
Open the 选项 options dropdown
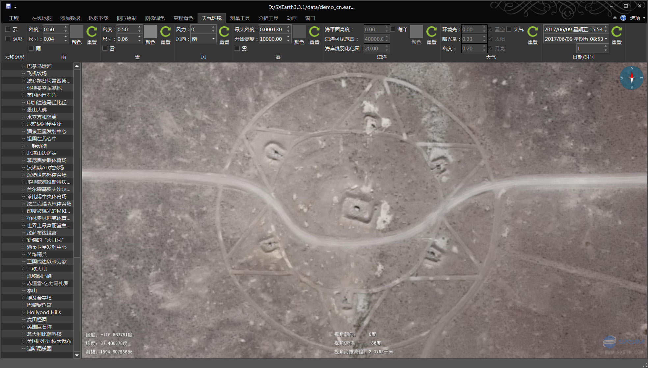click(x=637, y=18)
